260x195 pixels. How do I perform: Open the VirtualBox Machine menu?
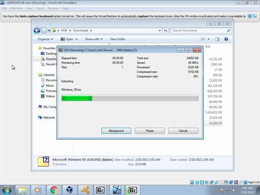coord(17,8)
